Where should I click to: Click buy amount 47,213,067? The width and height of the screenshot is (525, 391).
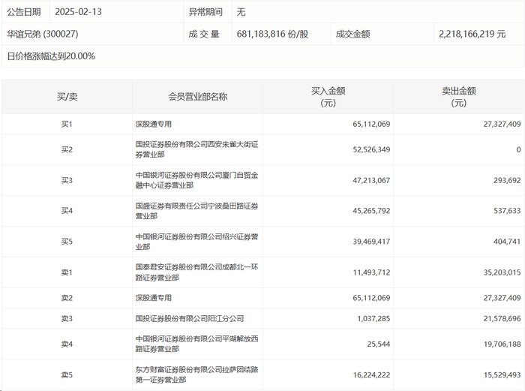[x=371, y=180]
